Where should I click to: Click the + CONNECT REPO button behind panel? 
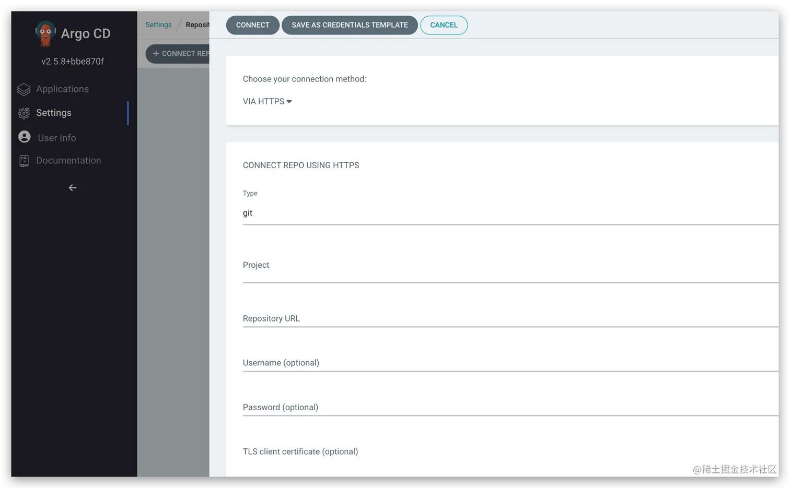click(178, 54)
